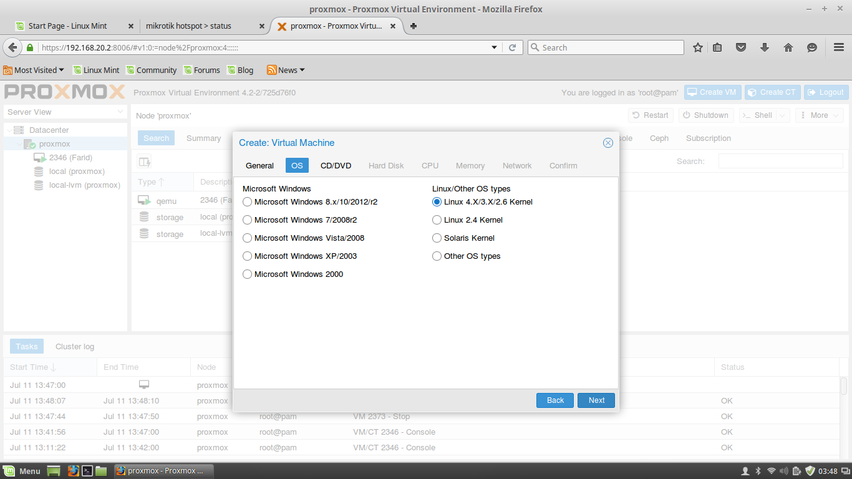This screenshot has height=479, width=852.
Task: Open the CD/DVD wizard tab
Action: [x=336, y=165]
